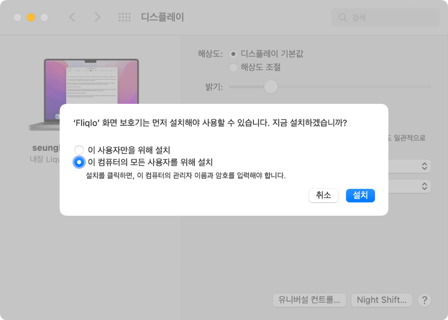Click the Install (설치) button
Image resolution: width=448 pixels, height=320 pixels.
(x=360, y=196)
